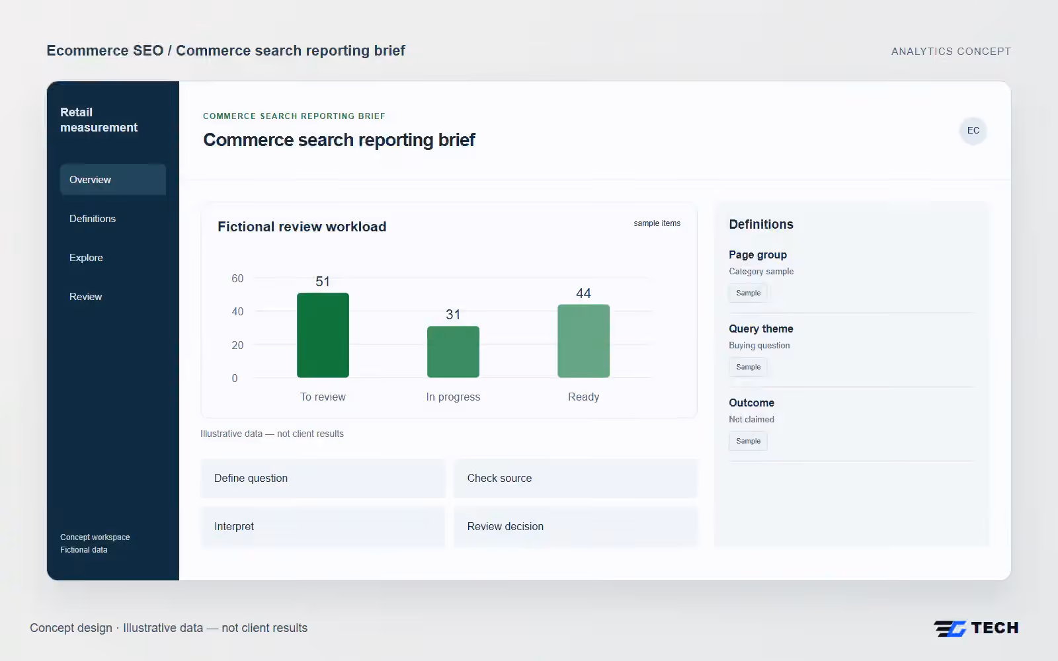Click the 'In progress' axis label

click(453, 397)
